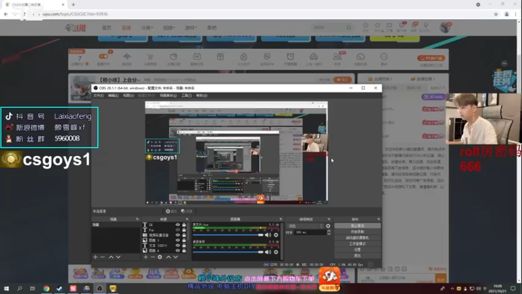Screen dimensions: 522x294
Task: Click the OBS 设置 settings button
Action: (357, 250)
